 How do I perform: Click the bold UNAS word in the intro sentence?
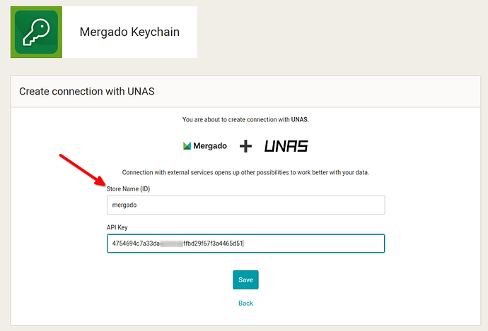pos(299,120)
